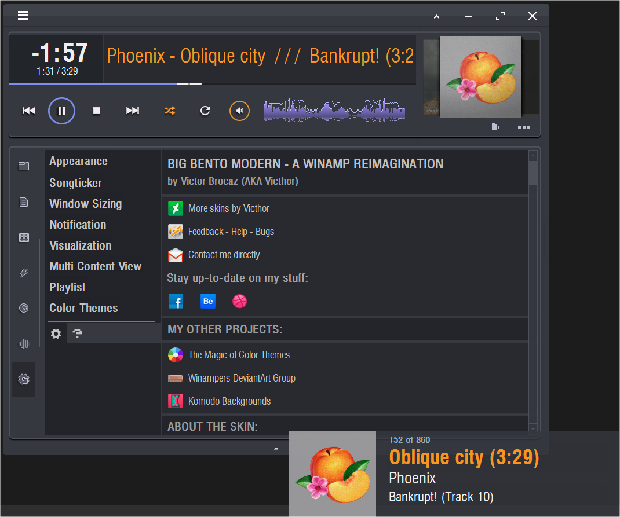The width and height of the screenshot is (620, 517).
Task: Open the Multi Content View section
Action: 95,266
